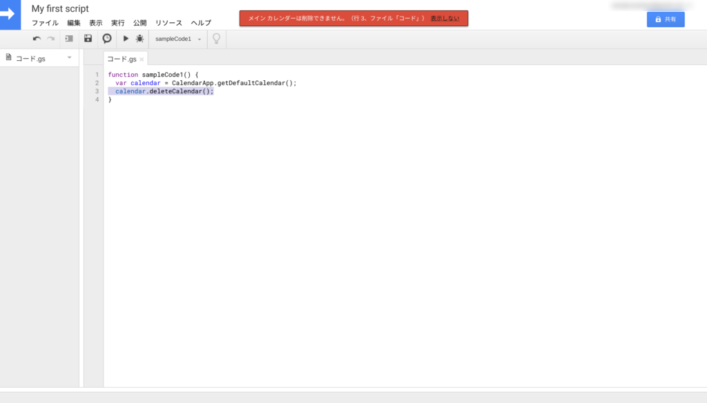
Task: Open the リソース menu
Action: 168,23
